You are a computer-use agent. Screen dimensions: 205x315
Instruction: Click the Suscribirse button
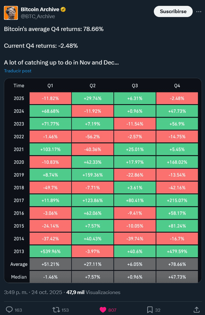173,12
